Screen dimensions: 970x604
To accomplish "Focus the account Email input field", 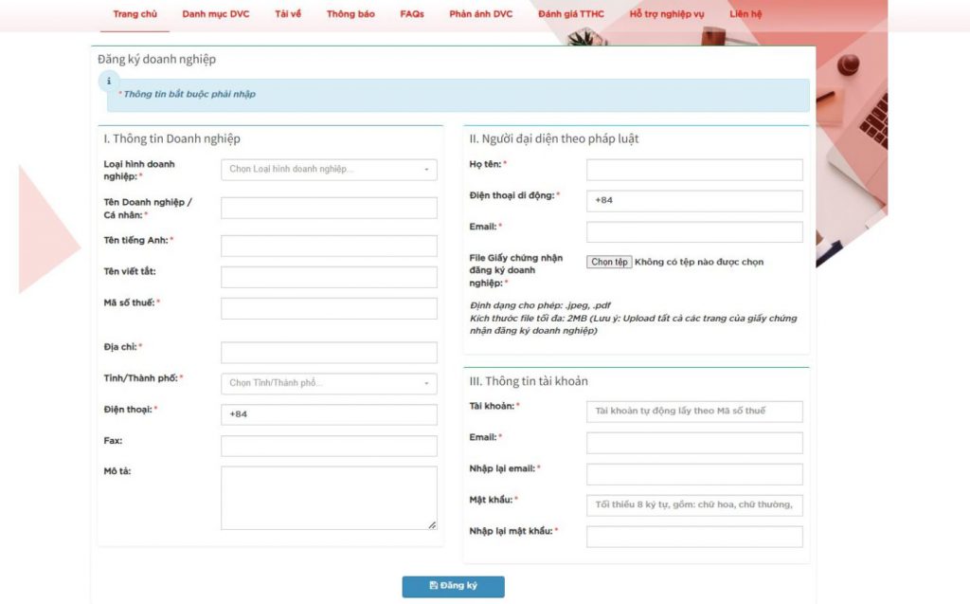I will click(694, 443).
